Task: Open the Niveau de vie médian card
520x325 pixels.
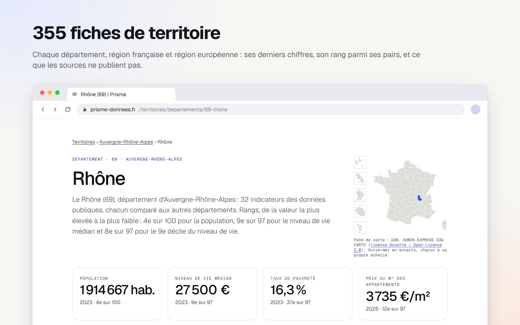Action: tap(212, 294)
